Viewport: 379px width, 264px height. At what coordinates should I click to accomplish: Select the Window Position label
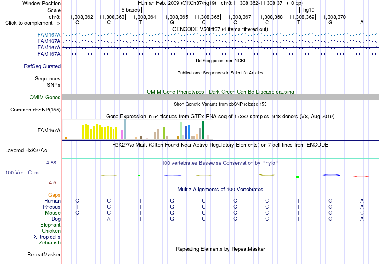tap(41, 3)
